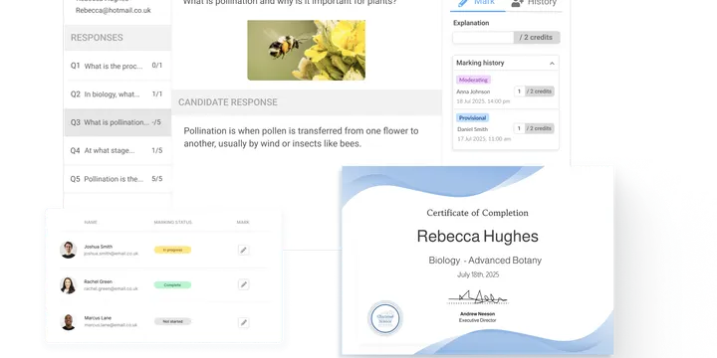Click the In progress status badge
The image size is (717, 358).
pyautogui.click(x=172, y=250)
